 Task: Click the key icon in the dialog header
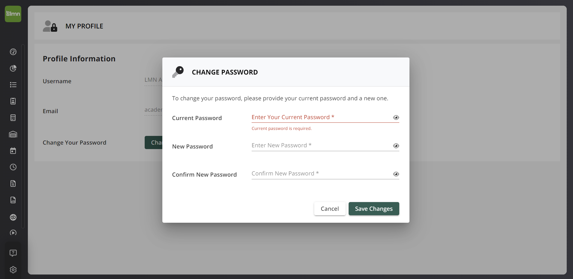(178, 72)
